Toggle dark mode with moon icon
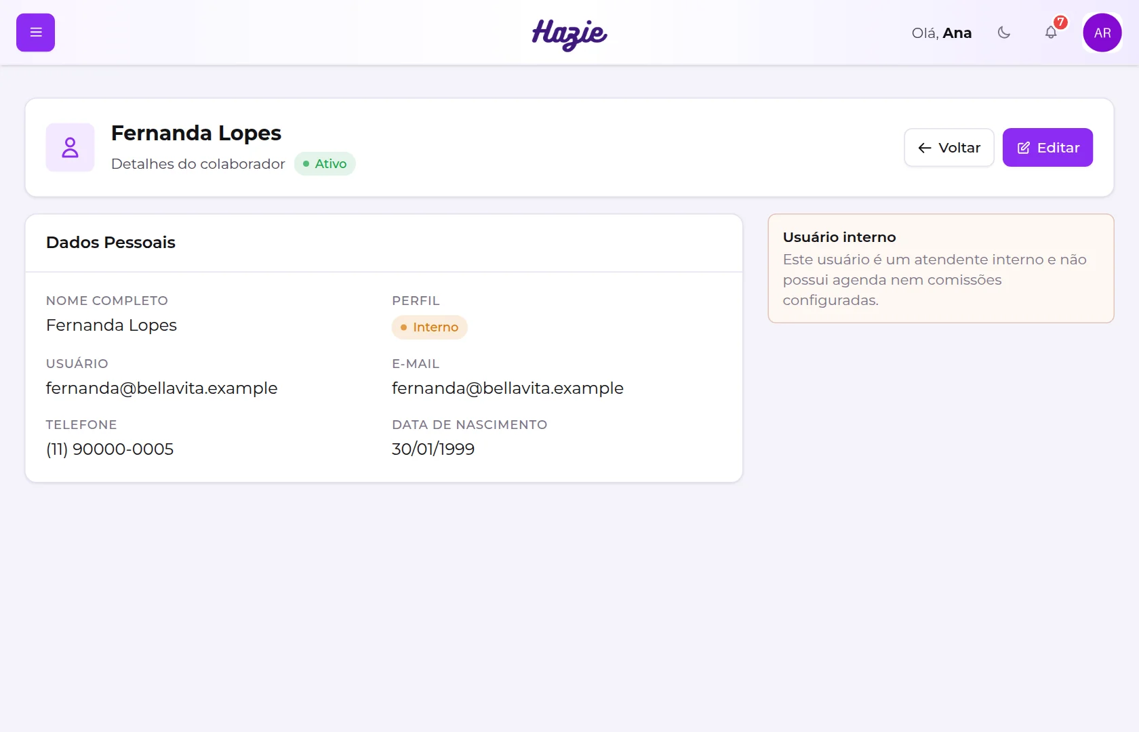This screenshot has width=1139, height=732. [x=1004, y=33]
